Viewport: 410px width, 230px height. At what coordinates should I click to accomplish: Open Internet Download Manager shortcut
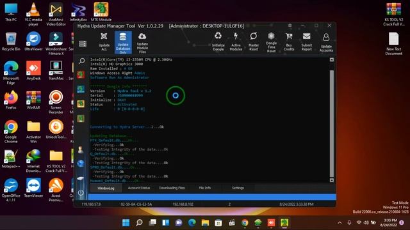(x=33, y=161)
